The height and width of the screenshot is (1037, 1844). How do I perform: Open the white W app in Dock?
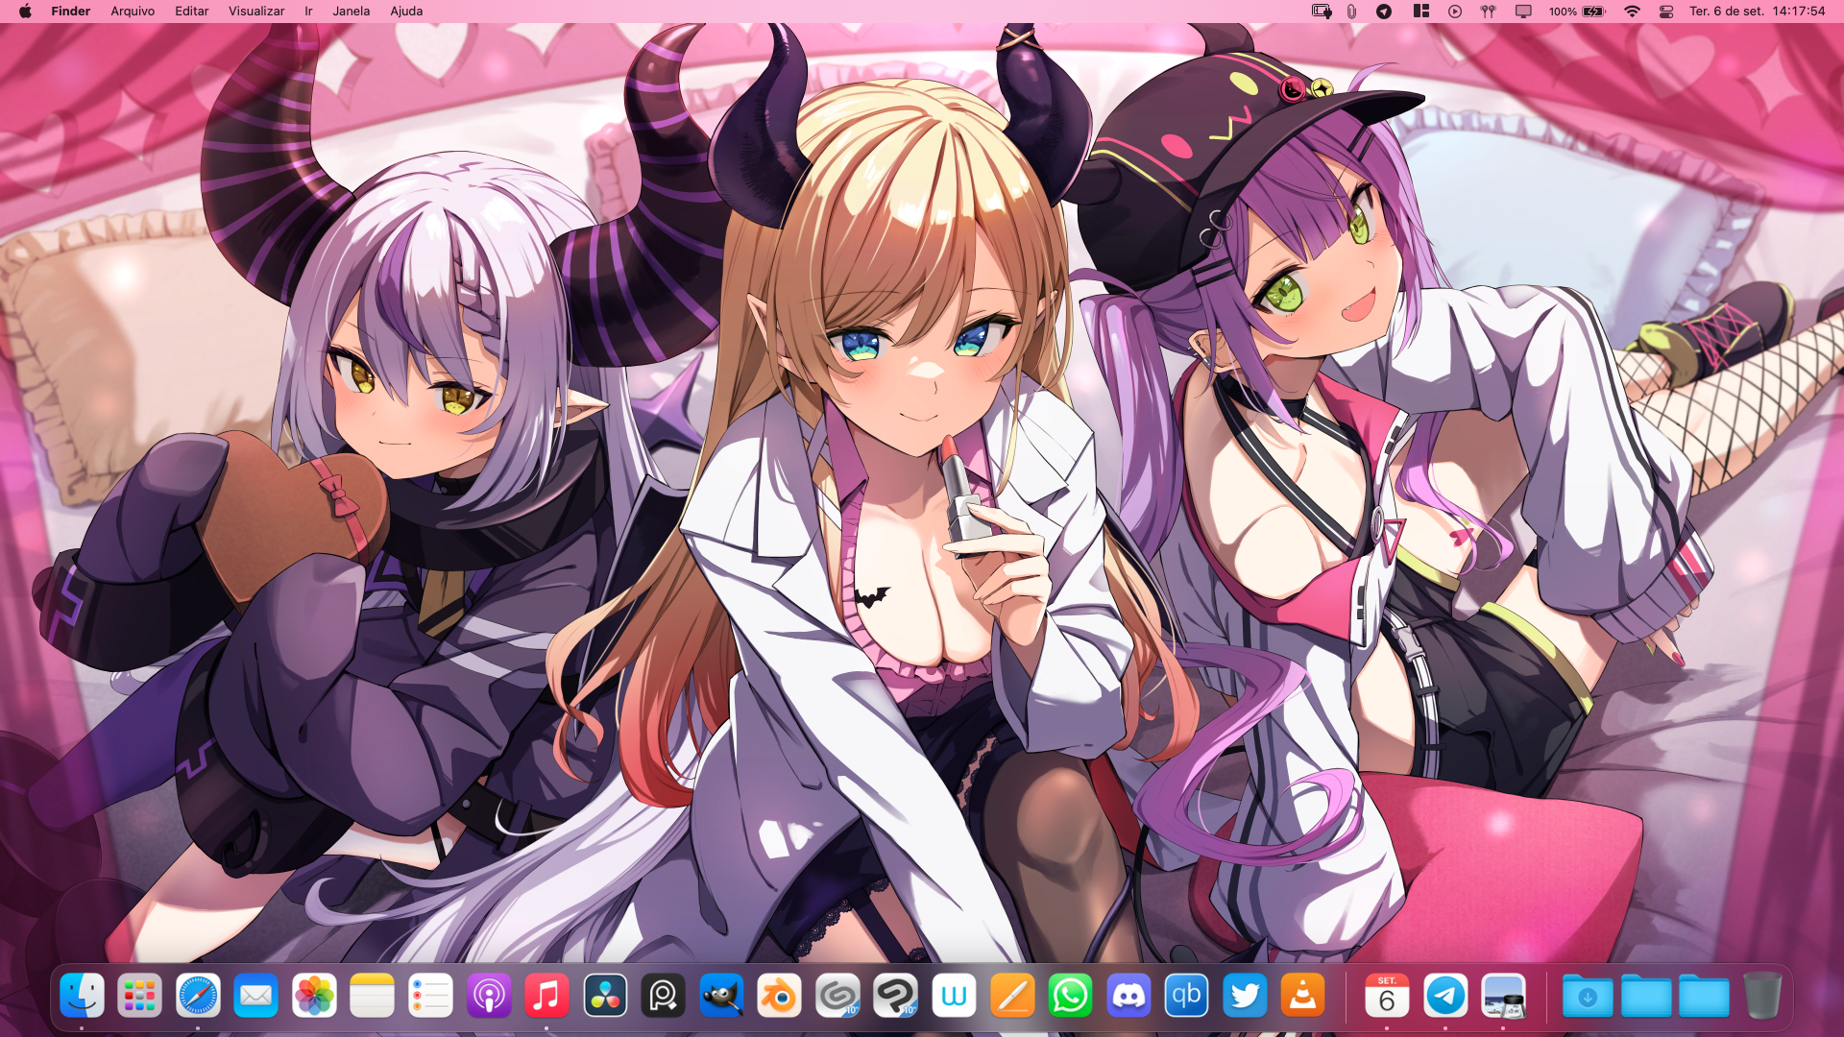(x=954, y=996)
